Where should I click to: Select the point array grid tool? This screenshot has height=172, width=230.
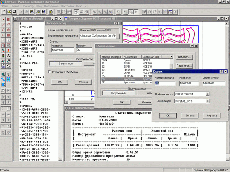click(x=9, y=20)
